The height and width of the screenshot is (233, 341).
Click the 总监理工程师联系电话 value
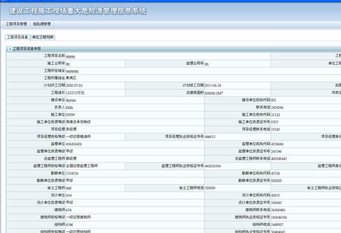279,159
